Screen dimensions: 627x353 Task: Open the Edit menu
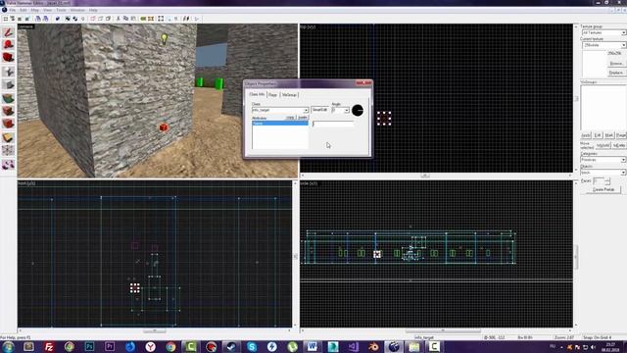tap(24, 10)
